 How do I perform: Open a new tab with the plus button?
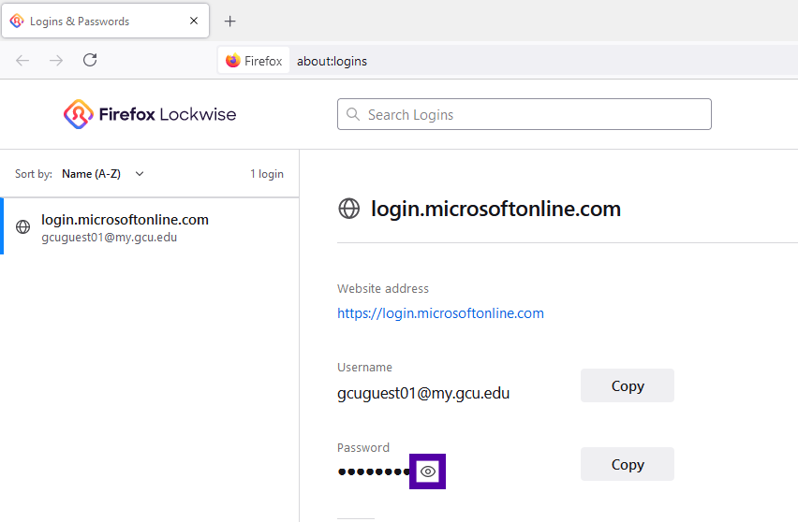(230, 21)
